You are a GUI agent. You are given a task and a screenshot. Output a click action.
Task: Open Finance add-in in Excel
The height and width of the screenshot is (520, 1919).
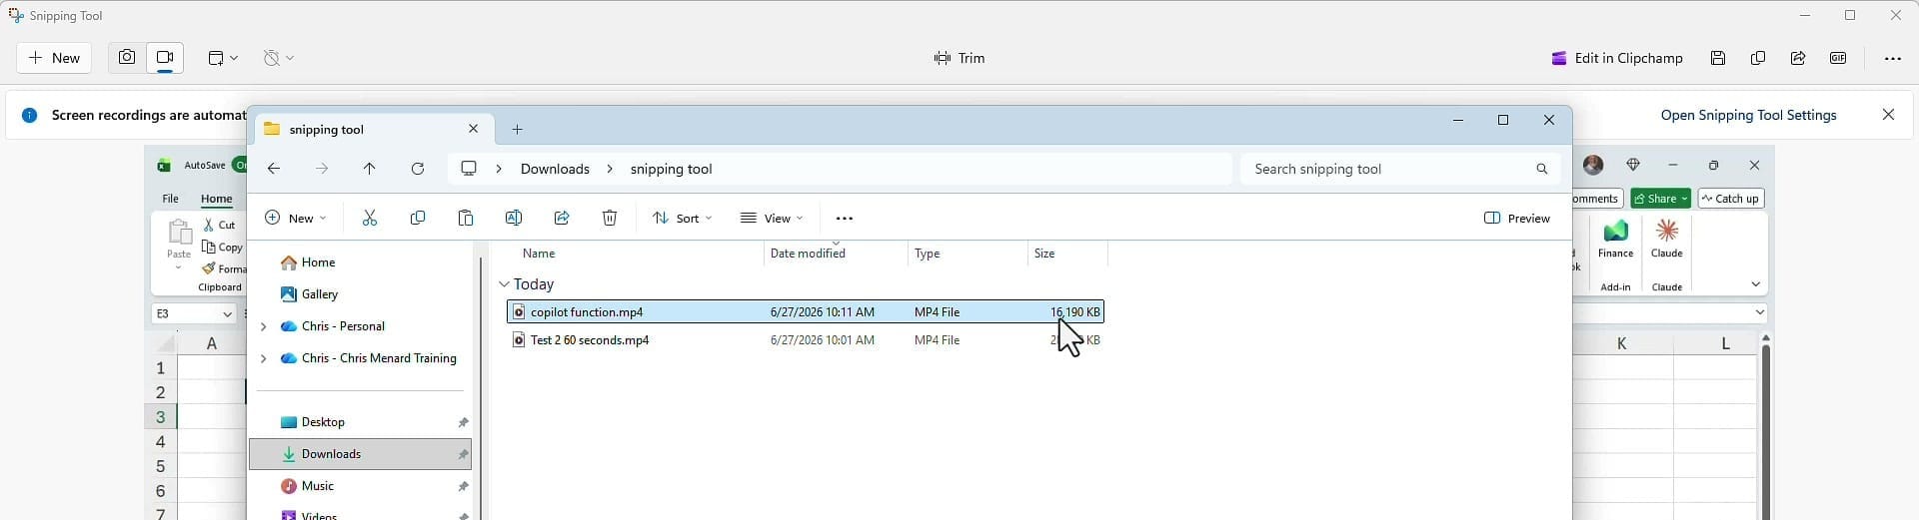point(1615,240)
